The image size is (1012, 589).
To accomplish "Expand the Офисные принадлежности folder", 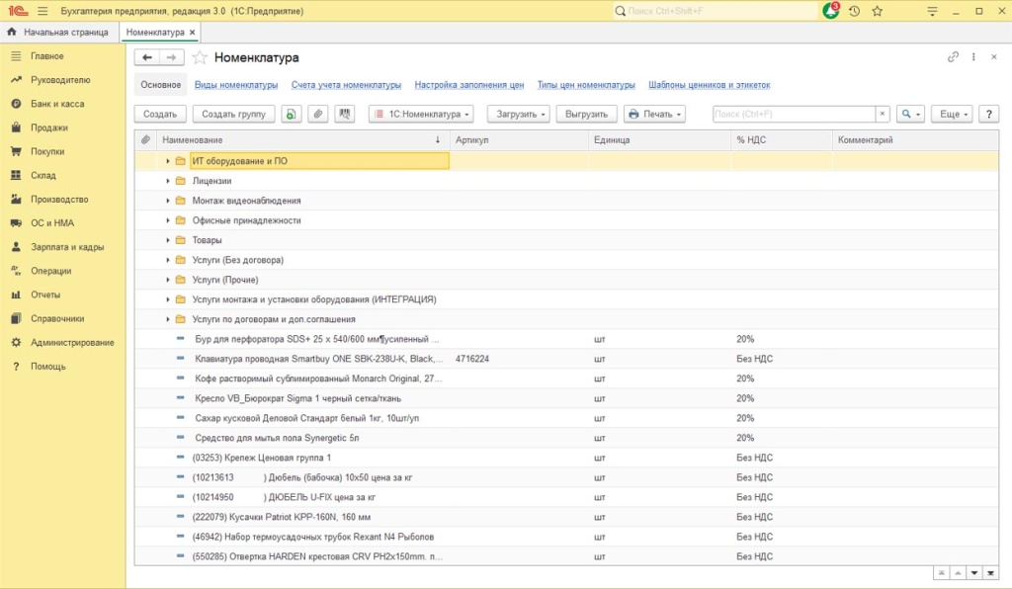I will (x=168, y=220).
